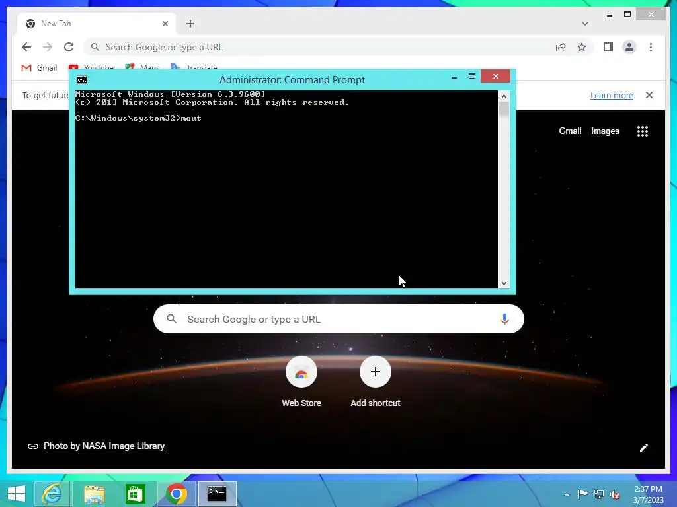Bookmark this tab with the star icon
Screen dimensions: 677x507
(582, 47)
